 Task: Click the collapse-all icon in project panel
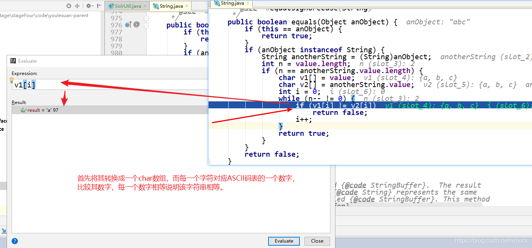77,6
